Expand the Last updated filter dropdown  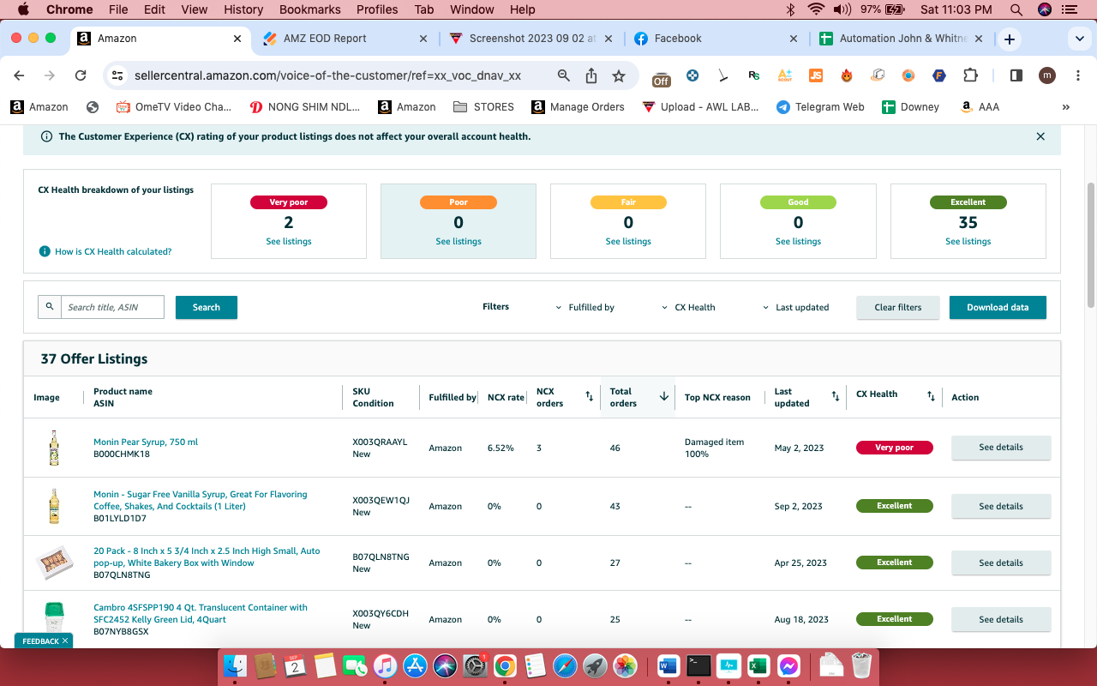pos(796,307)
